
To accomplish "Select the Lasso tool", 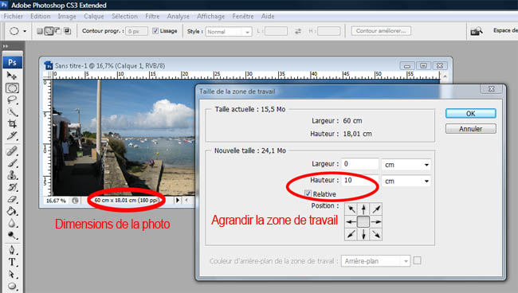I will 12,100.
